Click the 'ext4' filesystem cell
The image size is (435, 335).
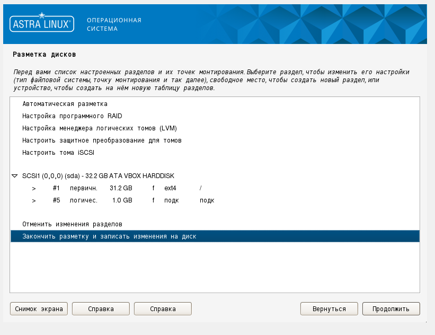170,188
